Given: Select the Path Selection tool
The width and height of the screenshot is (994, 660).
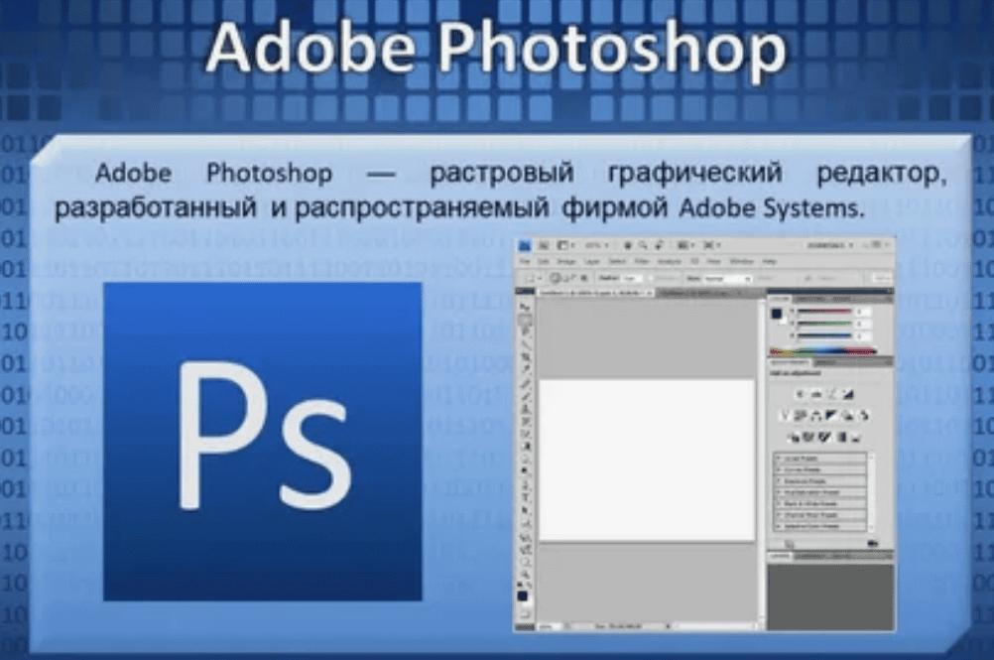Looking at the screenshot, I should 526,510.
